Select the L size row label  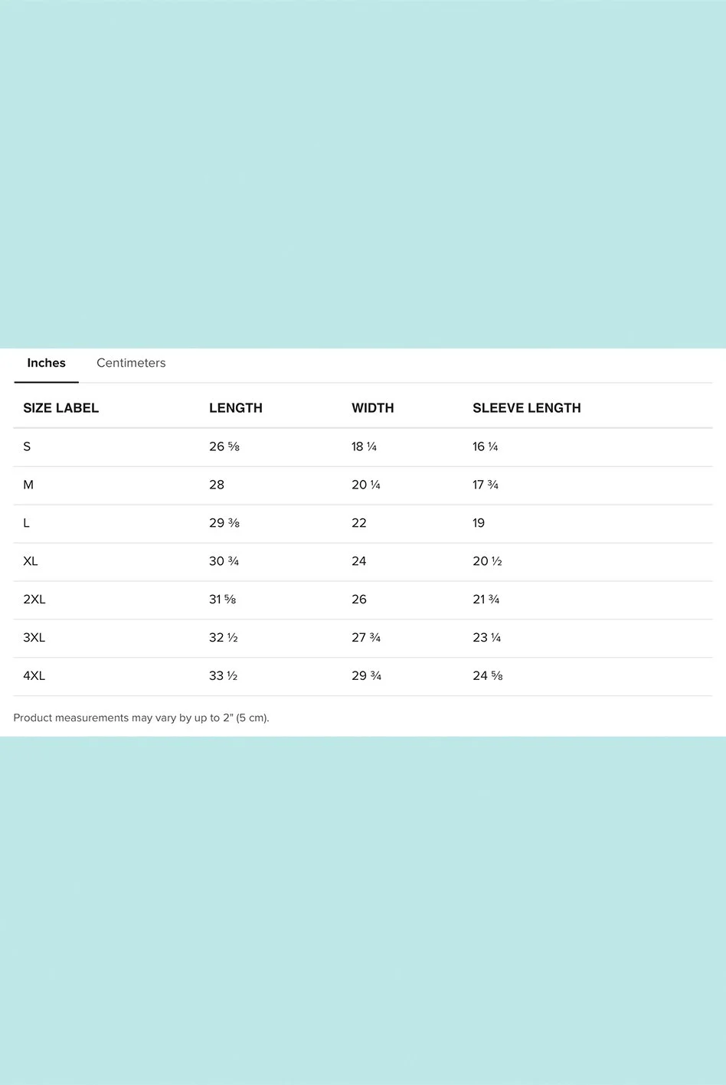click(x=26, y=523)
